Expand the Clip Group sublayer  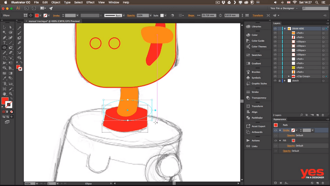[289, 76]
